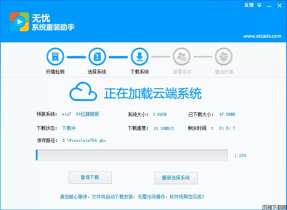Click the 环境检测 step label
Viewport: 287px width, 210px height.
tap(55, 72)
